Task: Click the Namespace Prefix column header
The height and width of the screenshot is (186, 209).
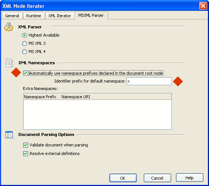Action: 42,97
